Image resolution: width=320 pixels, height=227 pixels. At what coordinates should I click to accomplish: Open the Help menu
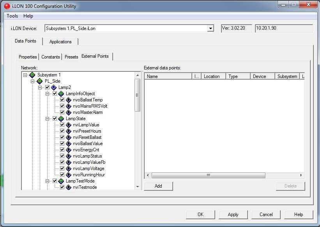pyautogui.click(x=28, y=16)
